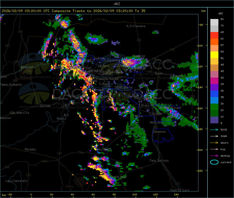This screenshot has height=198, width=234.
Task: Click the Lag.Llancanelo map label
Action: 16,181
